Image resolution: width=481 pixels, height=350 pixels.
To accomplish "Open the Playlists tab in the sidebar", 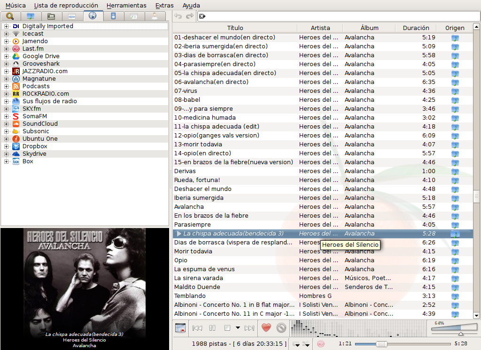I will click(x=72, y=16).
